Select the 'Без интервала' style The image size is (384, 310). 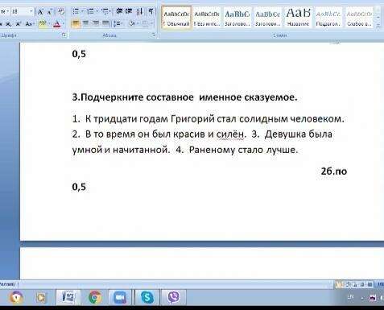207,18
